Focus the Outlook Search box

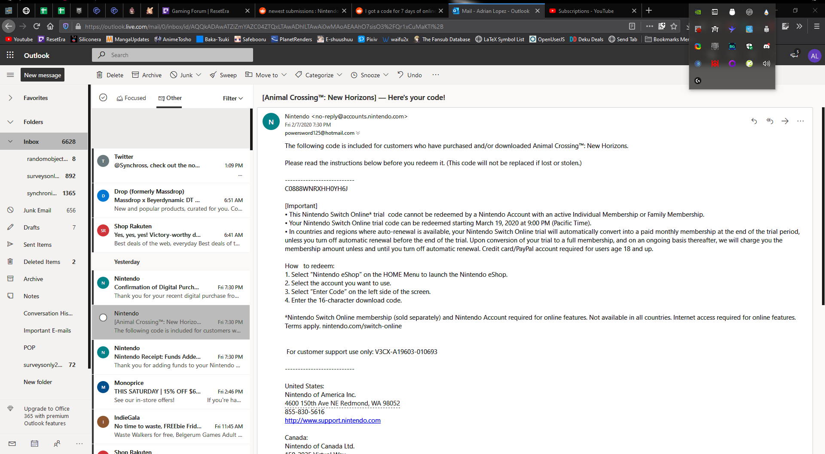pyautogui.click(x=172, y=55)
